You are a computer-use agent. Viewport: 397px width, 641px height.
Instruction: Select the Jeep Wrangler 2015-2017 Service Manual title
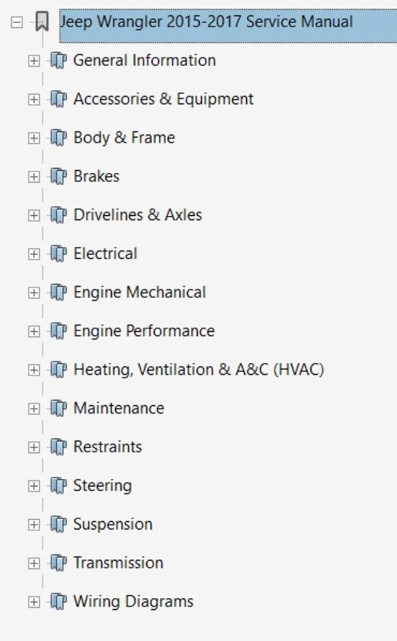pyautogui.click(x=206, y=22)
